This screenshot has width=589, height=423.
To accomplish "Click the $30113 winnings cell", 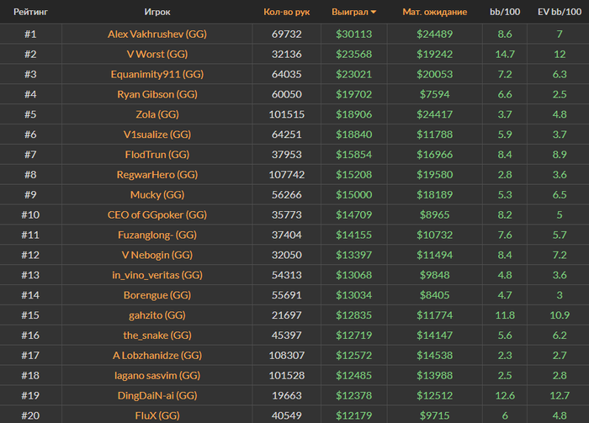I will [354, 34].
